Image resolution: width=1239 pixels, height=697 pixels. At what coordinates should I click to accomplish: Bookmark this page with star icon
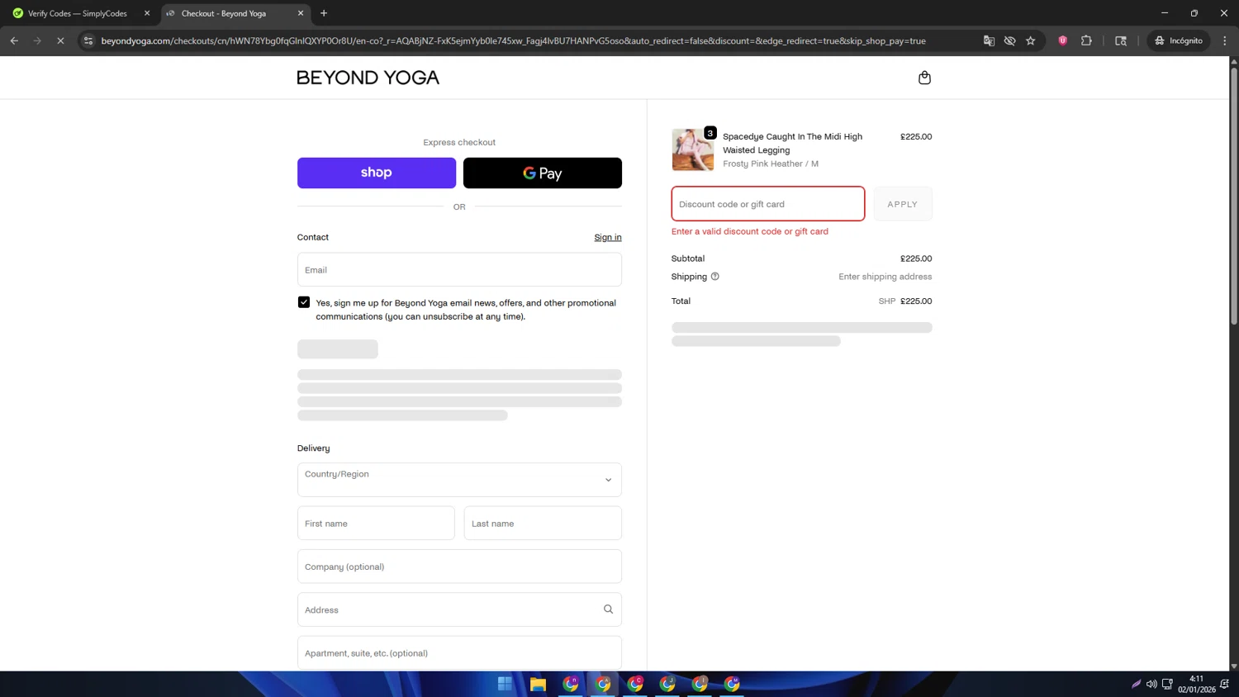pyautogui.click(x=1031, y=40)
